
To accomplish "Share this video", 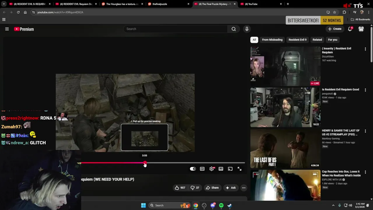I will point(212,188).
